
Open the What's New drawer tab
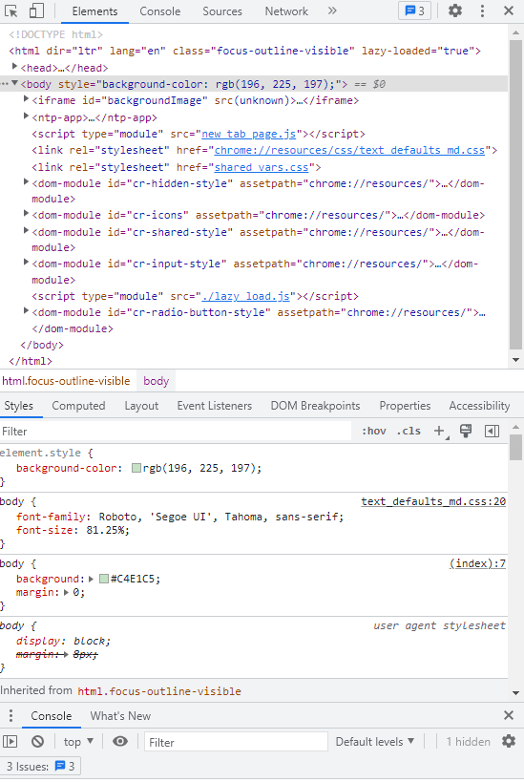(x=120, y=716)
